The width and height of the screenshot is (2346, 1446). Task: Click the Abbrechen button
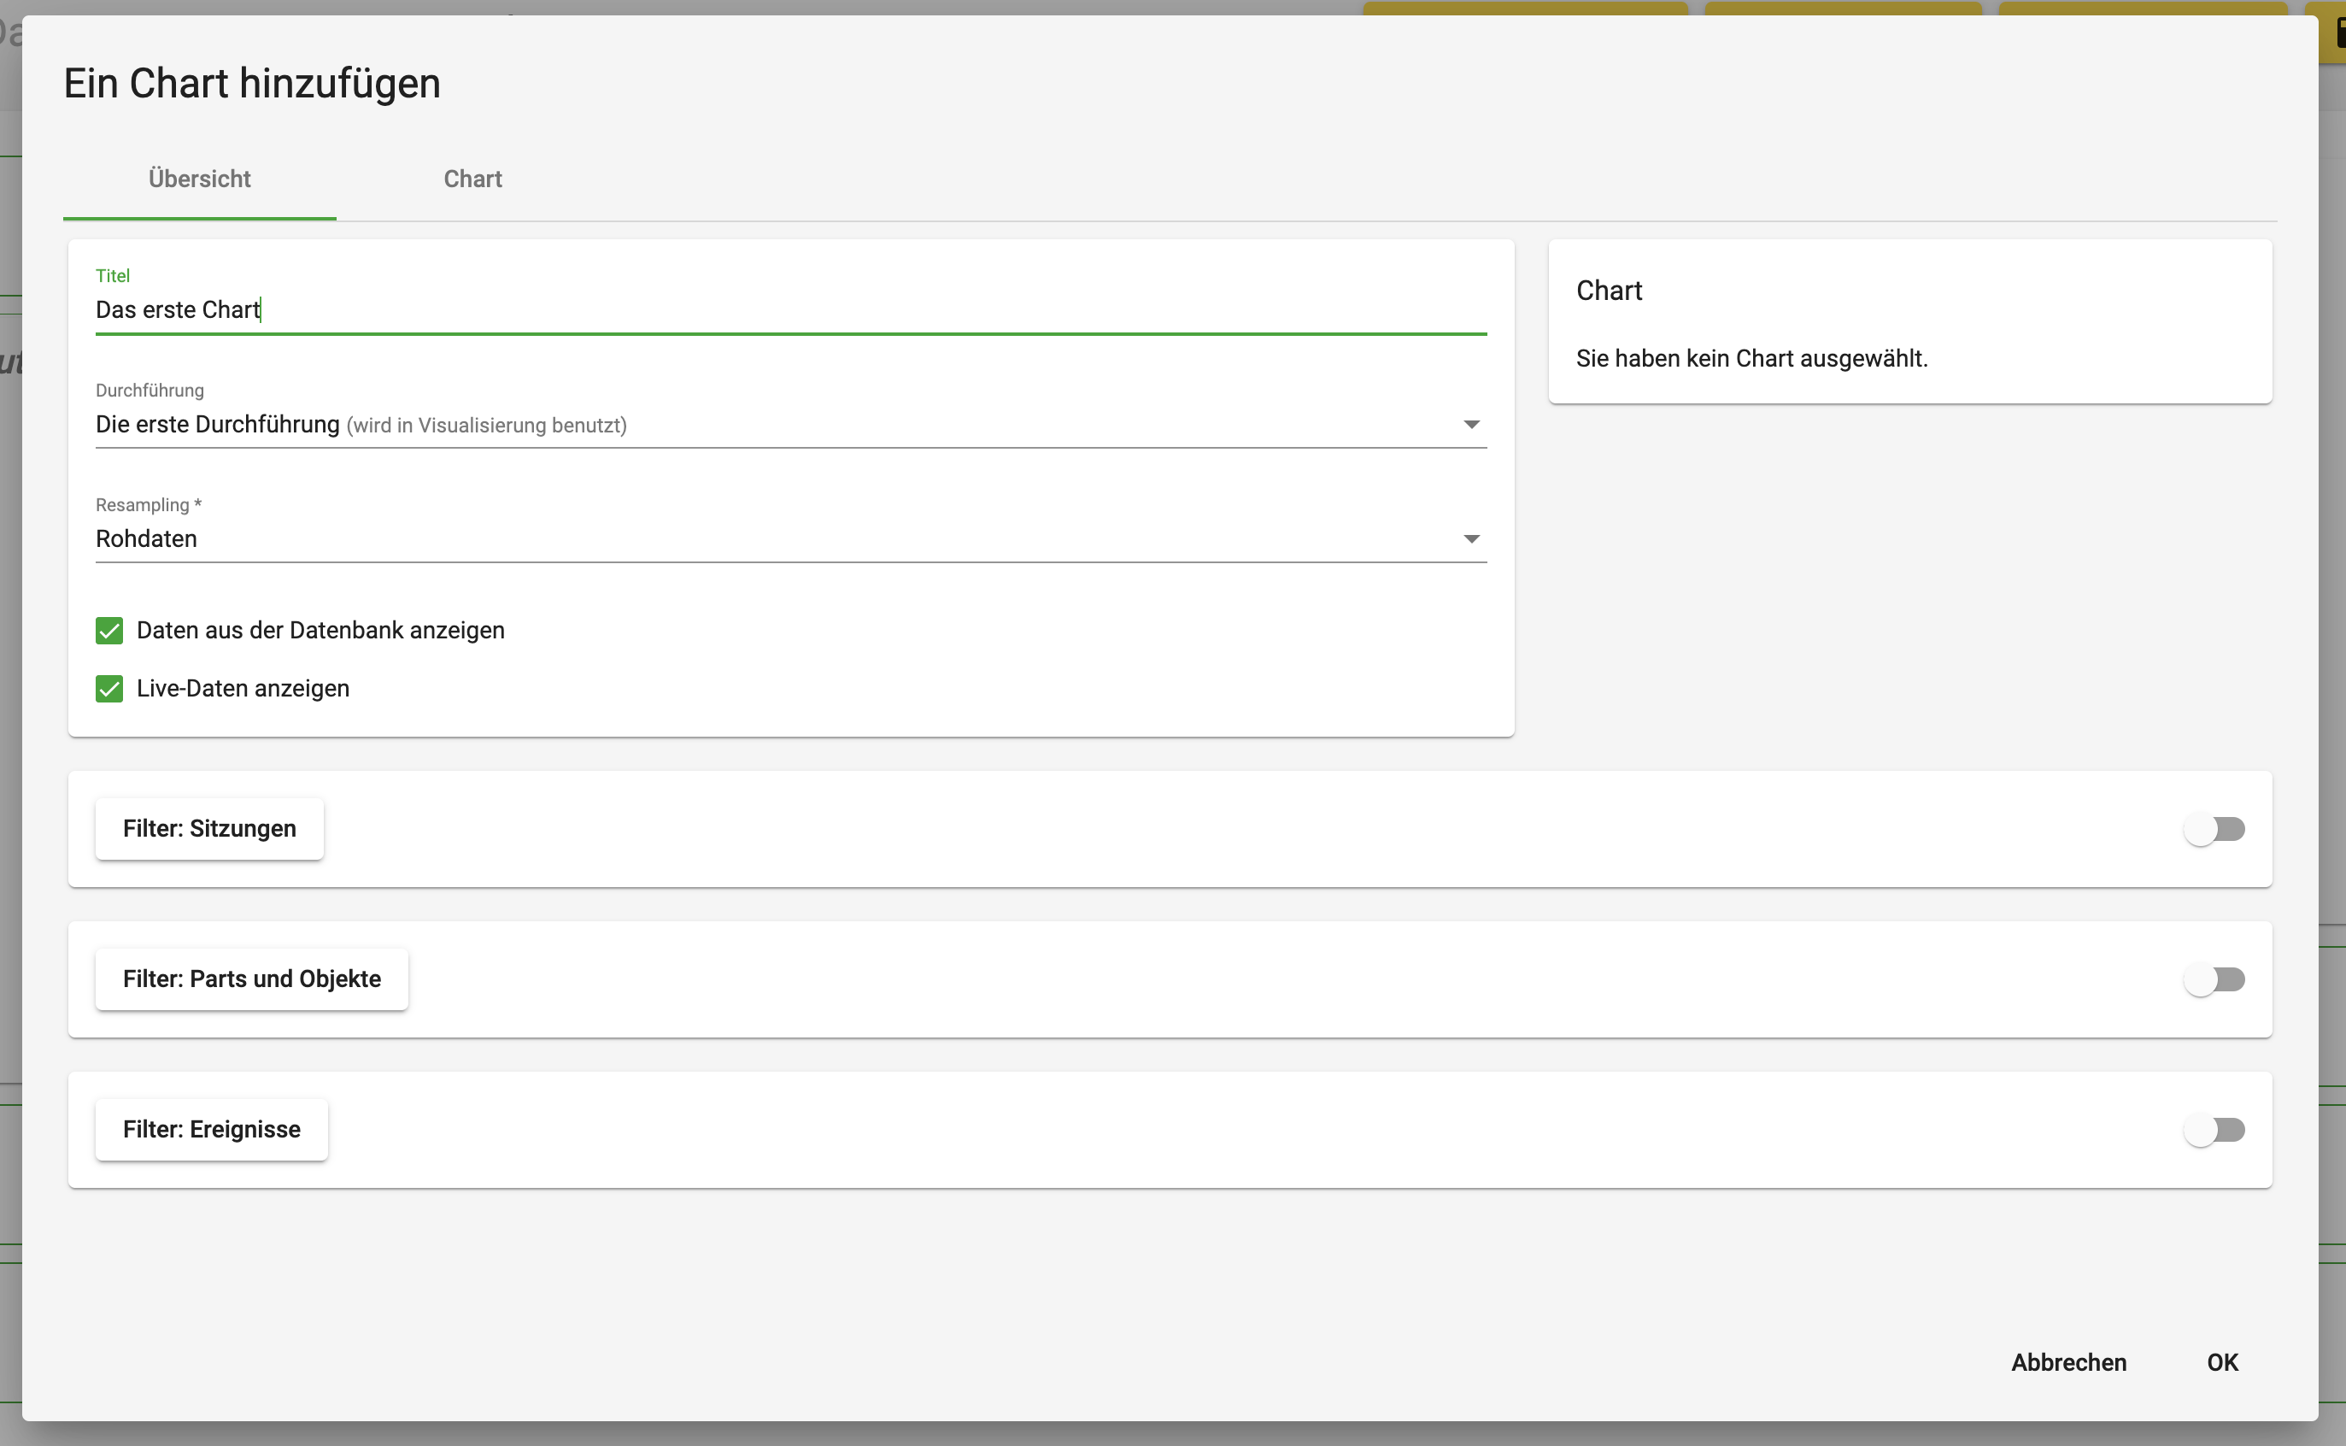pos(2067,1362)
